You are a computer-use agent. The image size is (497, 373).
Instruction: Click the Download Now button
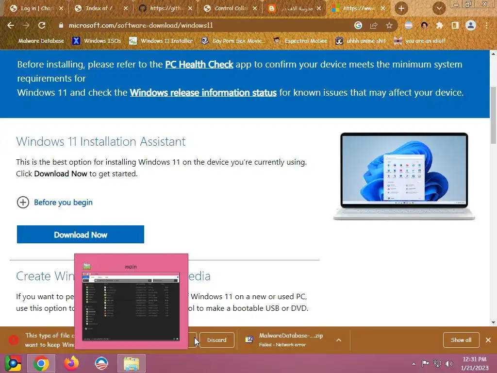pos(81,235)
